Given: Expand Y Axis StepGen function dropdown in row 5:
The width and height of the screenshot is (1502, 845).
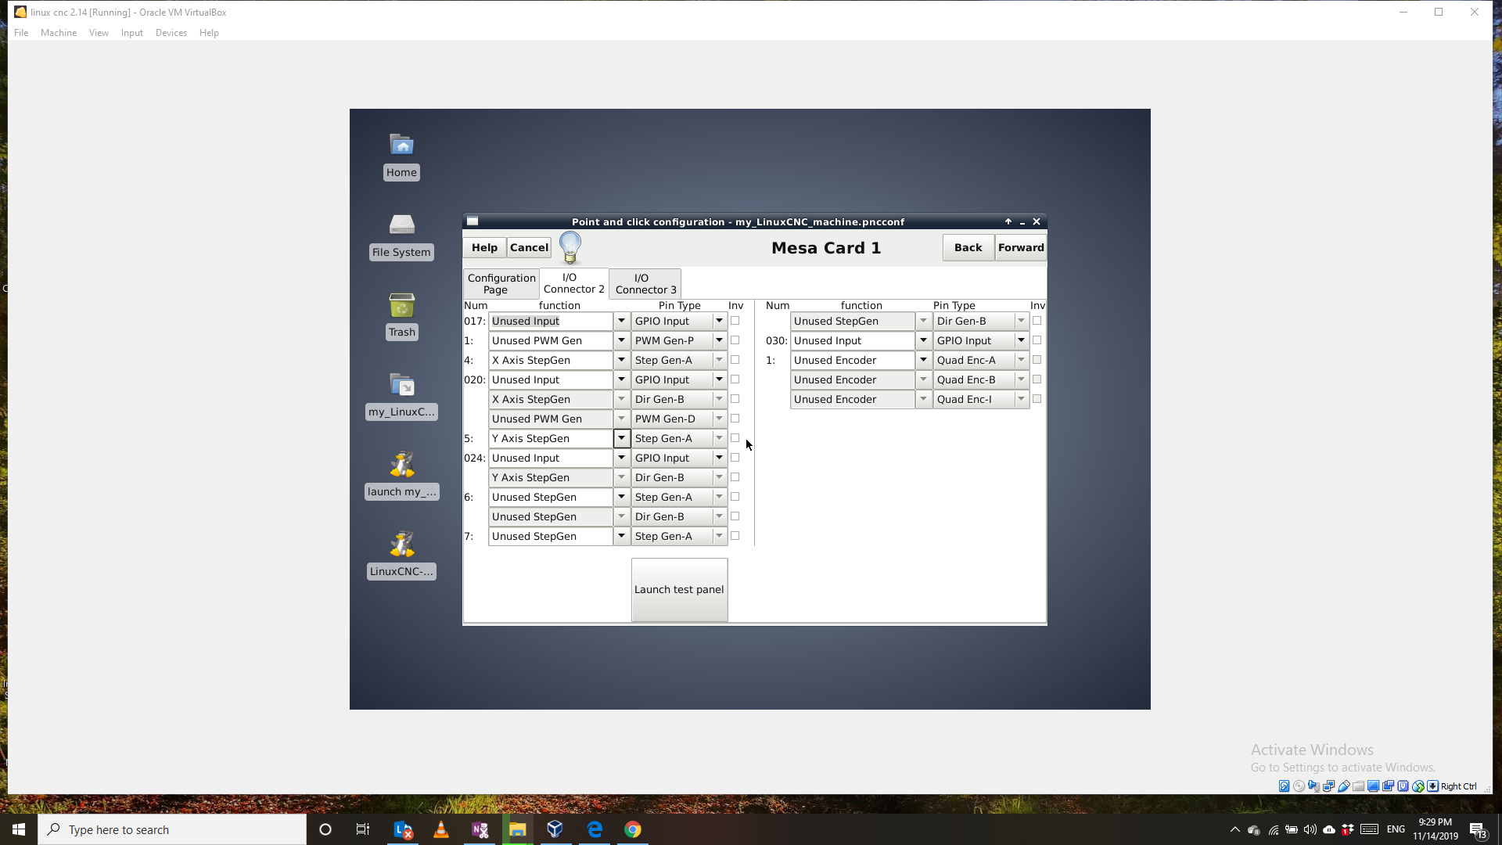Looking at the screenshot, I should coord(621,438).
